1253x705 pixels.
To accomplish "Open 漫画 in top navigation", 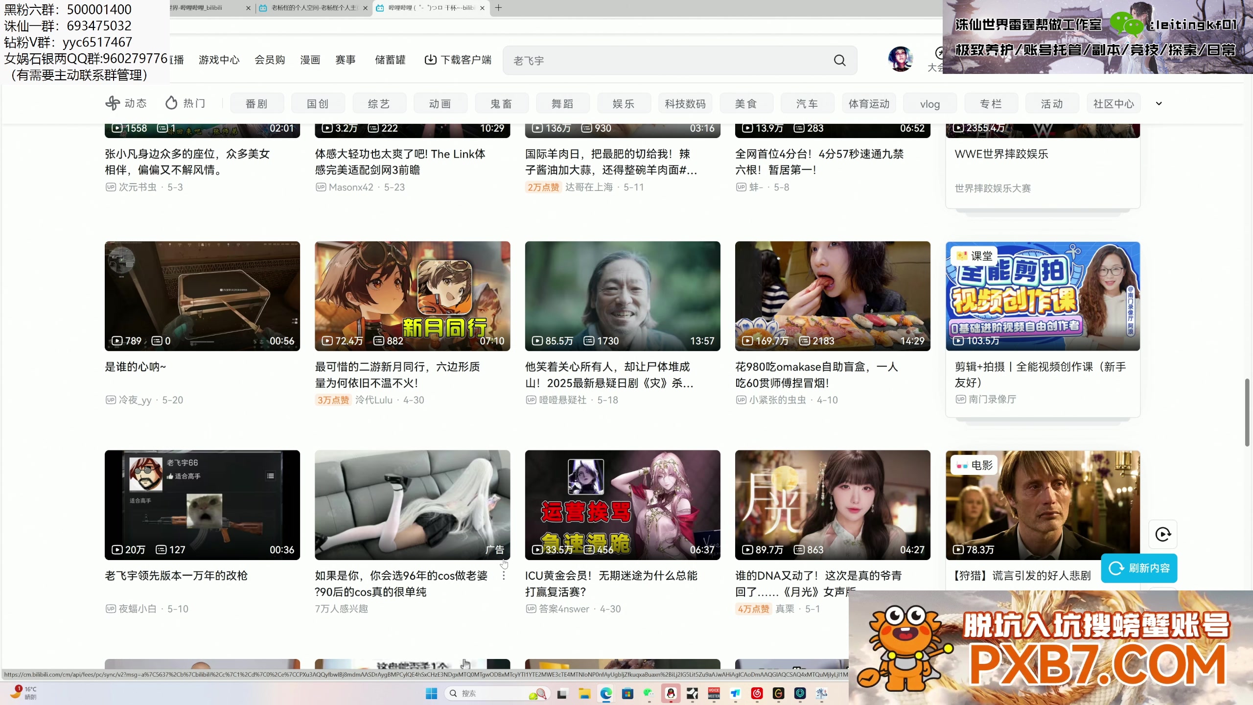I will click(310, 60).
